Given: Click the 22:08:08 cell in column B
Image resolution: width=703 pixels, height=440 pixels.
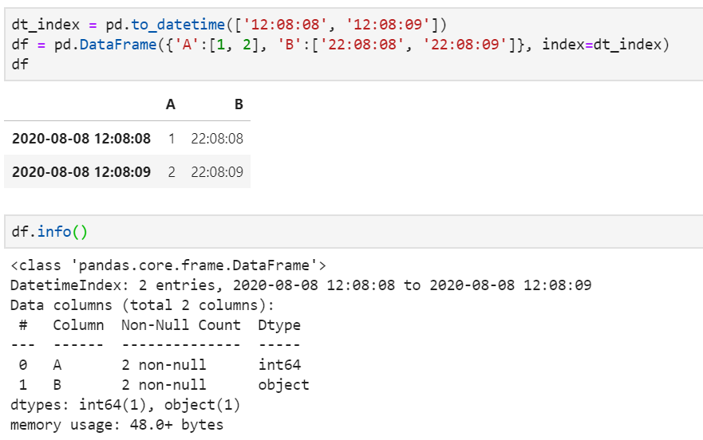Looking at the screenshot, I should tap(217, 139).
